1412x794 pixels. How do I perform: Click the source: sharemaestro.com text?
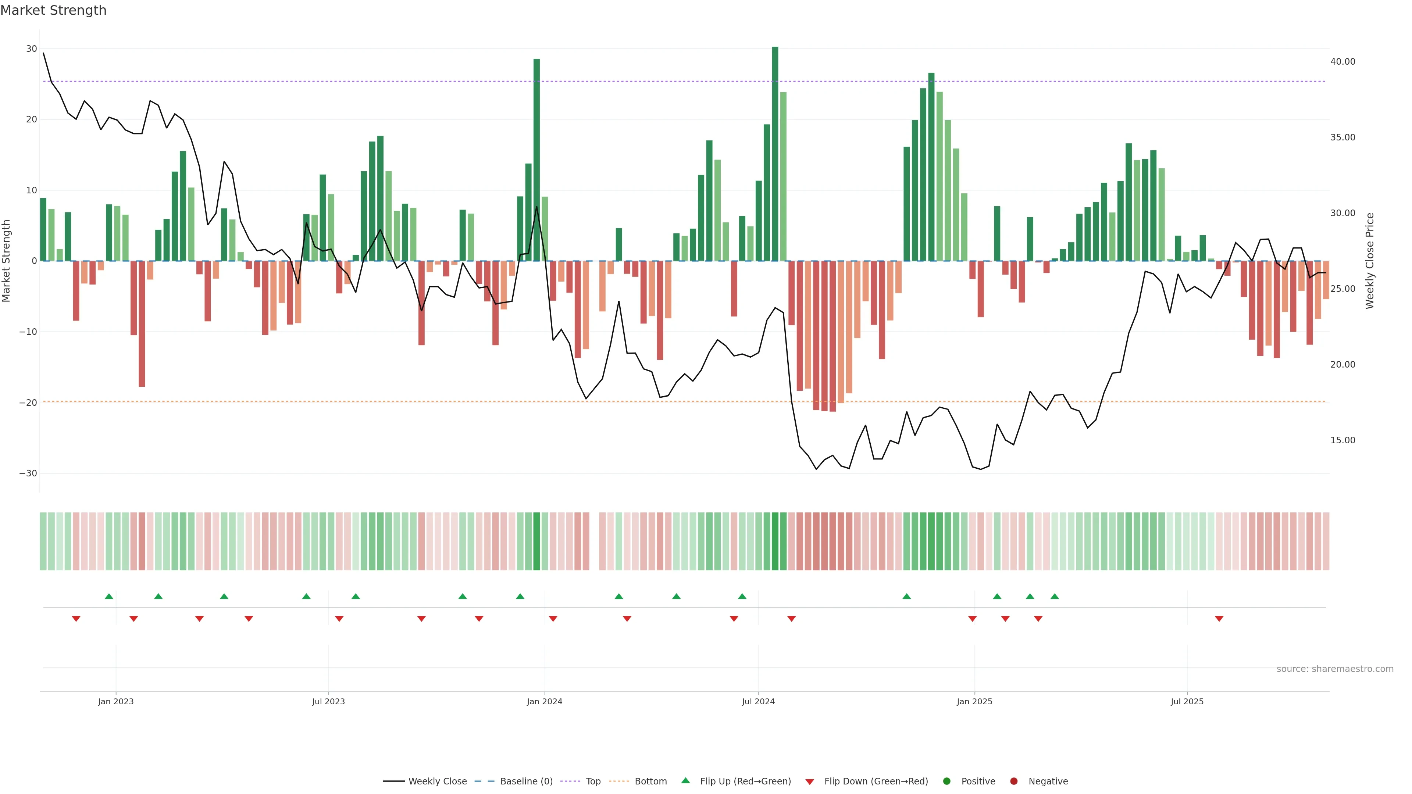(x=1335, y=669)
